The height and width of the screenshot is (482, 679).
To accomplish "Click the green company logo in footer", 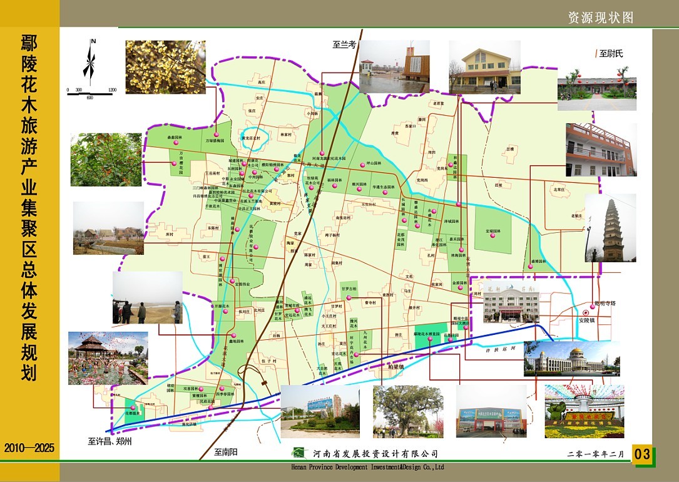I will pos(301,453).
